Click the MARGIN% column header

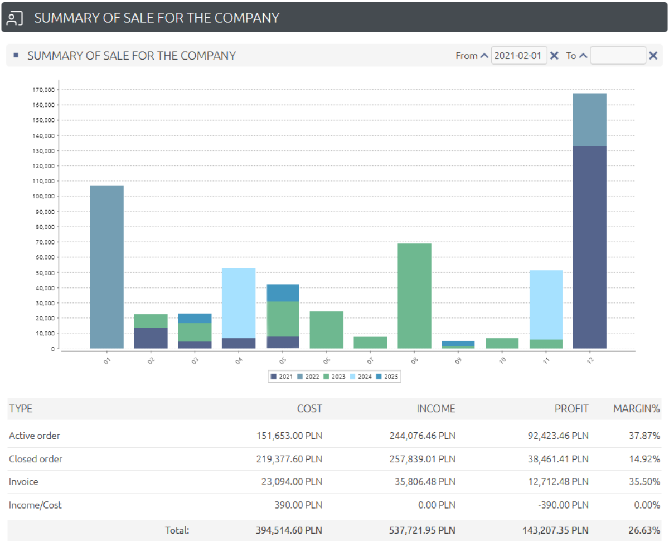pyautogui.click(x=637, y=409)
